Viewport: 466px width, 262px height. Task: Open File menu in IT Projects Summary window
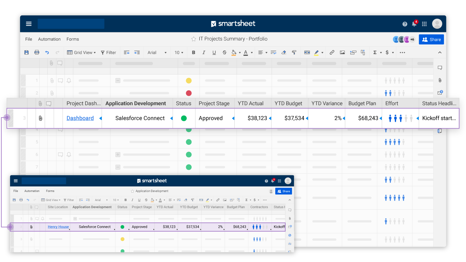click(x=29, y=39)
